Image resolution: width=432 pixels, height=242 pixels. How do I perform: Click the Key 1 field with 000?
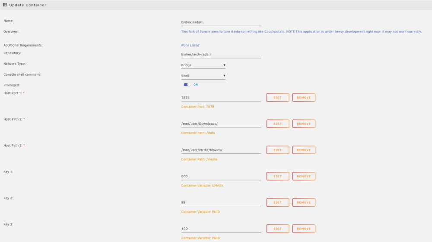point(221,176)
